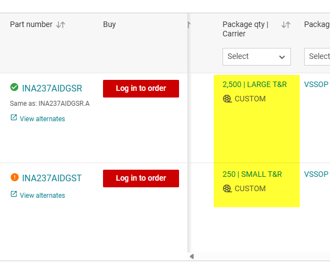The image size is (330, 265).
Task: Click the Buy column header
Action: [x=110, y=25]
